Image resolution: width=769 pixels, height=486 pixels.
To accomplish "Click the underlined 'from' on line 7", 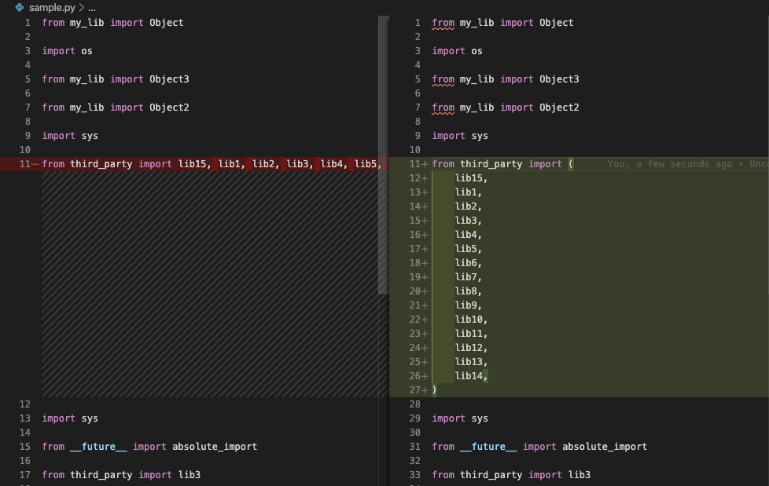I will pyautogui.click(x=443, y=107).
